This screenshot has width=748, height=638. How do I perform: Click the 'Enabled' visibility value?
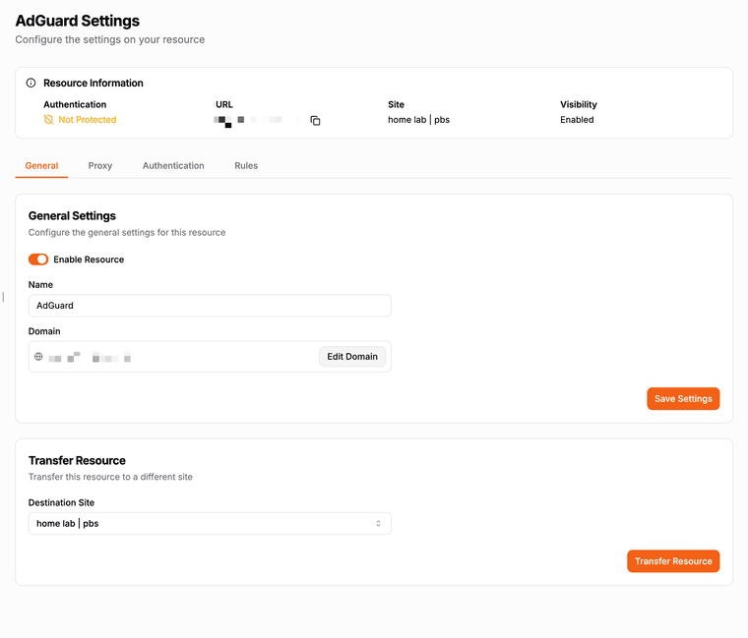point(577,120)
